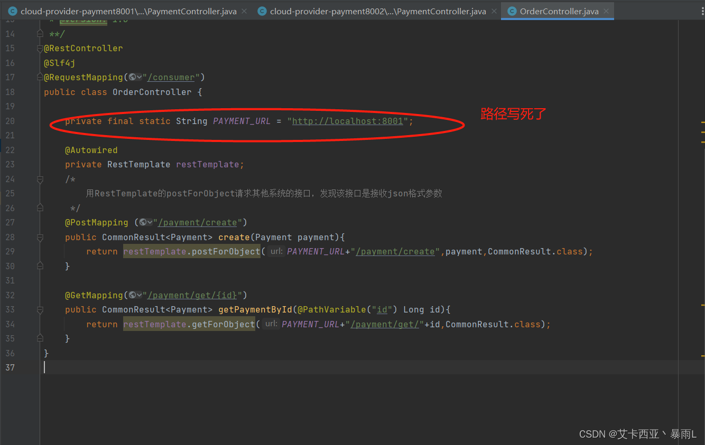Close the payment8002 PaymentController.java tab

[494, 11]
